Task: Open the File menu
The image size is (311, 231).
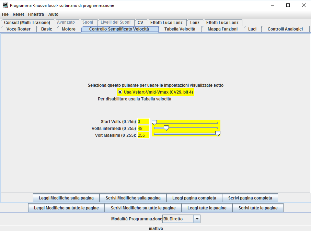Action: pyautogui.click(x=5, y=14)
